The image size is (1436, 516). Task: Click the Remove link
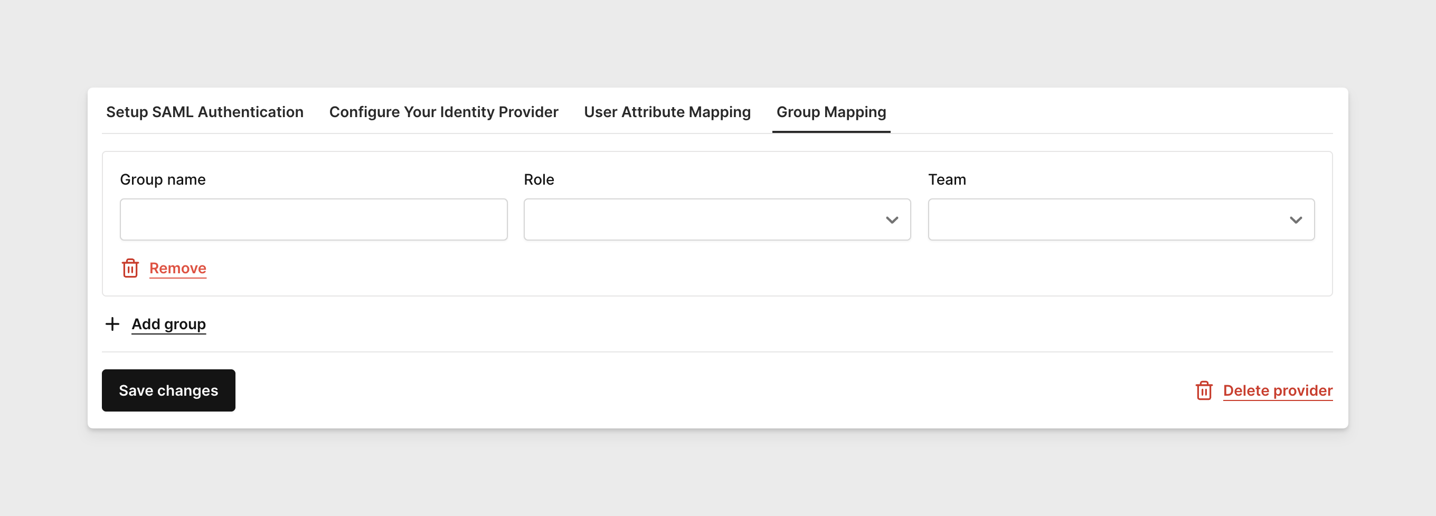coord(177,268)
